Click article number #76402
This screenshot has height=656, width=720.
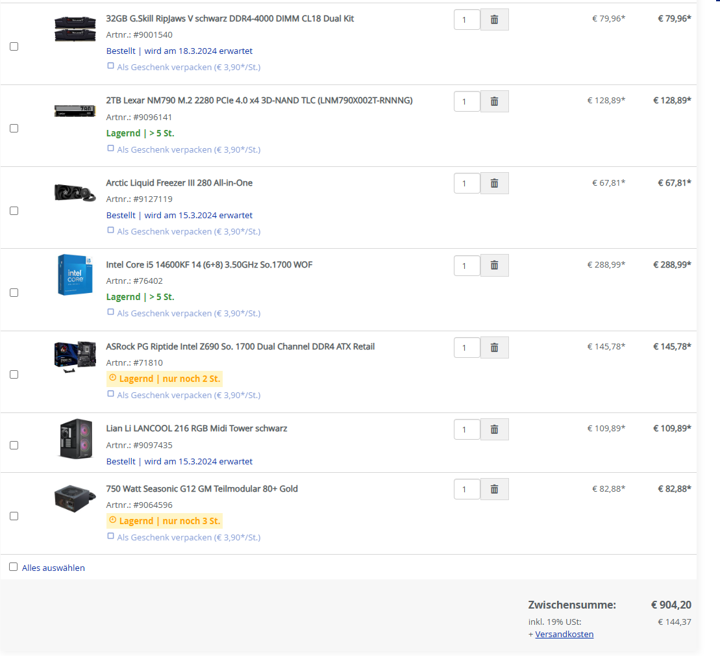point(148,281)
